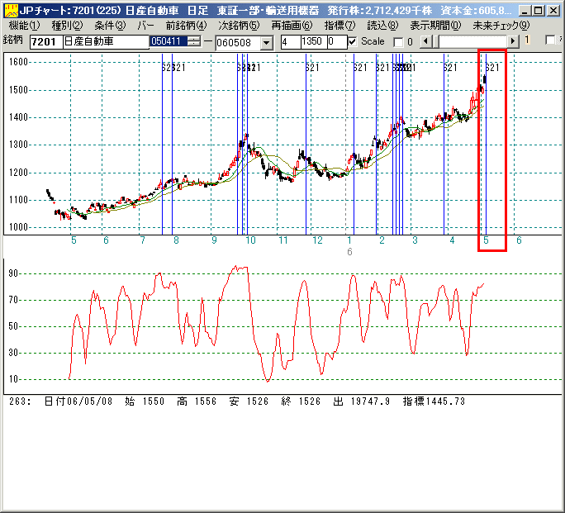This screenshot has width=565, height=513.
Task: Click the indicator value 指標1445.73
Action: (434, 401)
